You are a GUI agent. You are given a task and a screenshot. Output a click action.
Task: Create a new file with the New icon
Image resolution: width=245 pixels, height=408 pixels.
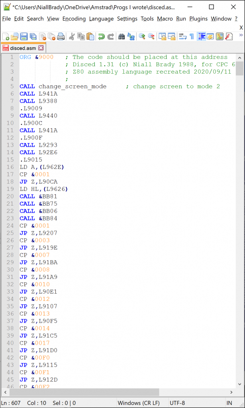[6, 37]
